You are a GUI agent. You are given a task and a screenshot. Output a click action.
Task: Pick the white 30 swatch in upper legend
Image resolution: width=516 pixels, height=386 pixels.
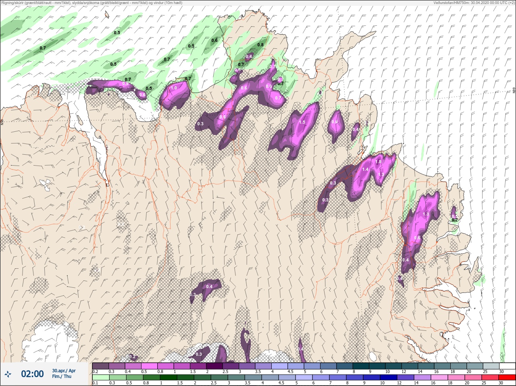pos(507,366)
